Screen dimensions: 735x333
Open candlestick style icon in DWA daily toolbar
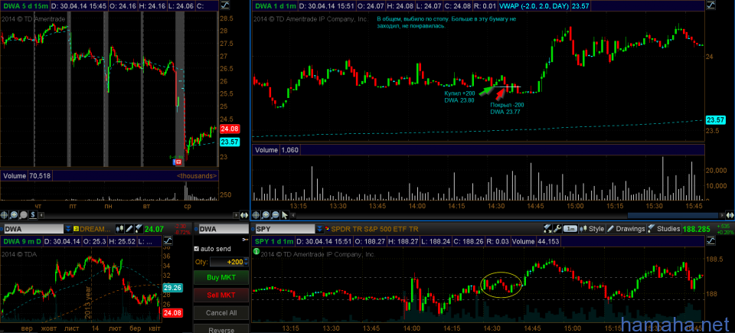119,229
